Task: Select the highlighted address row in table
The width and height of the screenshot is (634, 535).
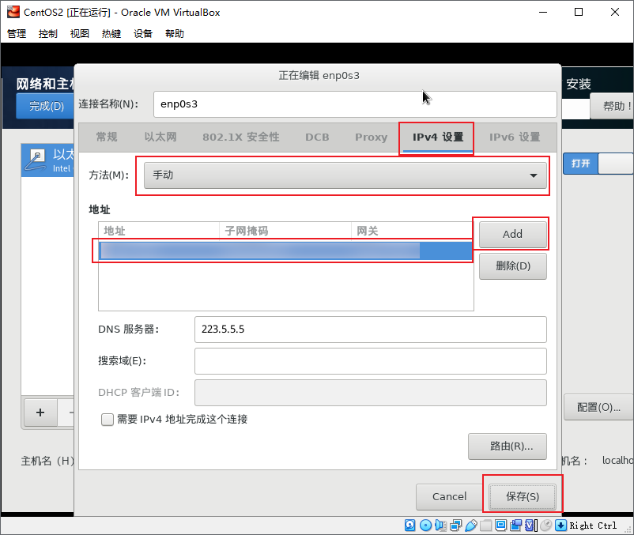Action: 285,251
